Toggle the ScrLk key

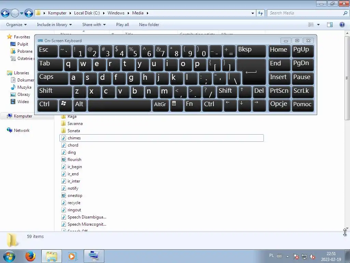303,92
